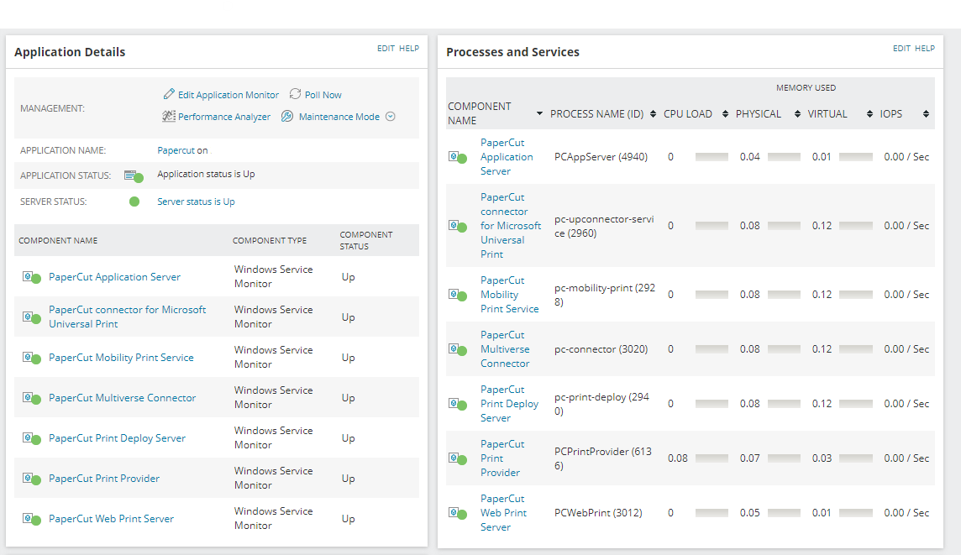Sort by Physical memory column arrows
This screenshot has height=555, width=961.
click(797, 114)
